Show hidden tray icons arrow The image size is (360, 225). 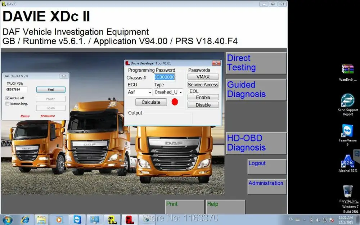click(305, 220)
